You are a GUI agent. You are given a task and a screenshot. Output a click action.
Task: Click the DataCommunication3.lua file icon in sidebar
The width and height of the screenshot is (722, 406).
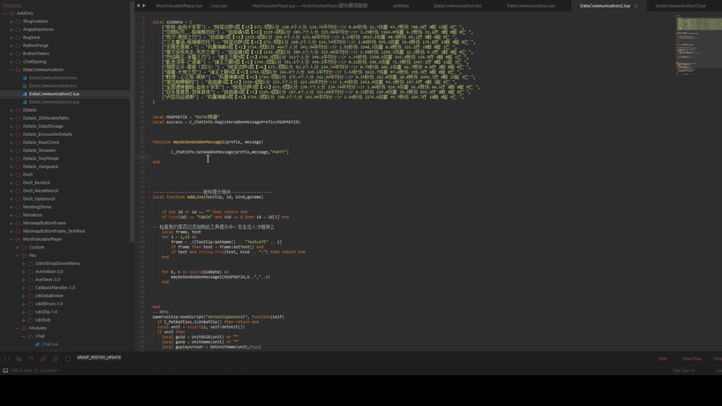[x=25, y=102]
